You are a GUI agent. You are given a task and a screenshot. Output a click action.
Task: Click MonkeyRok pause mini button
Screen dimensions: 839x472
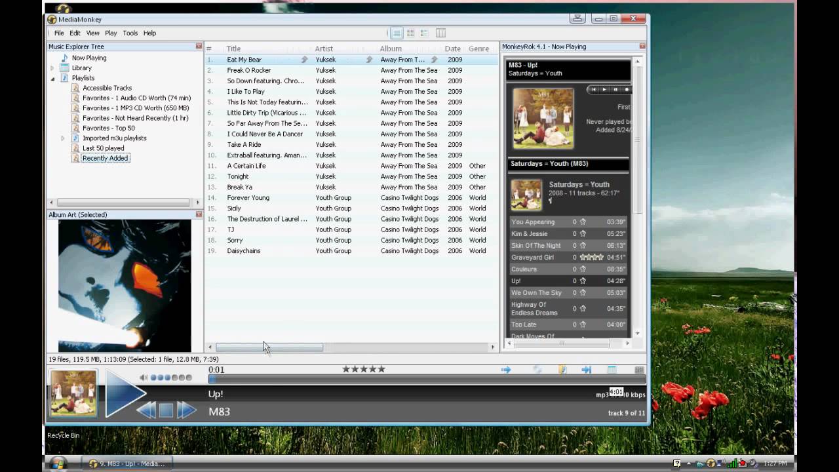pos(615,89)
